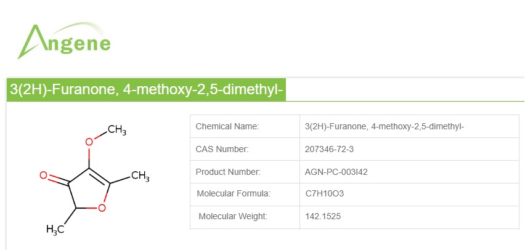Click the Product Number label cell

coord(228,172)
